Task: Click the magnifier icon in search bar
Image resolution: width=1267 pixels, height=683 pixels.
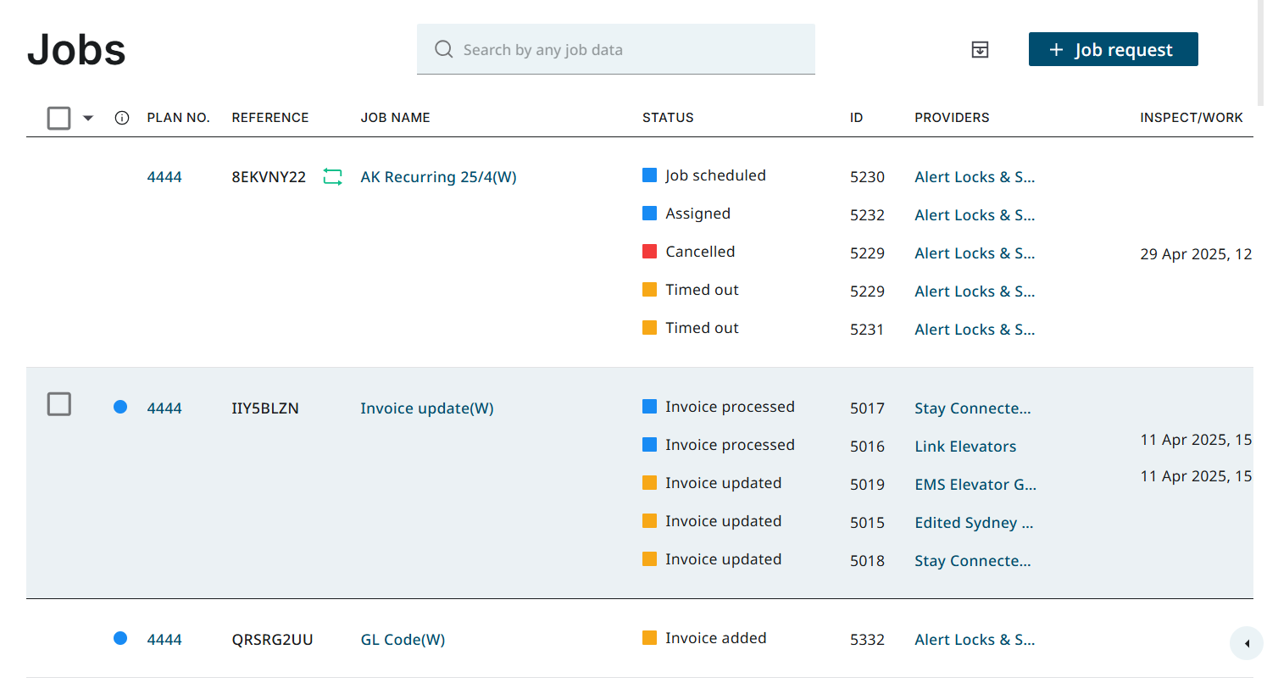Action: [x=443, y=49]
